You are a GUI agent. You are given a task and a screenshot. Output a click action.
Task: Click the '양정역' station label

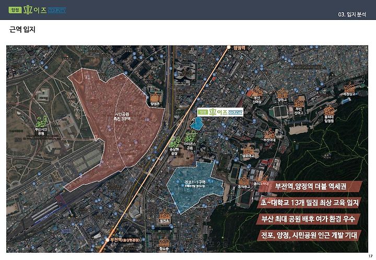(x=239, y=48)
